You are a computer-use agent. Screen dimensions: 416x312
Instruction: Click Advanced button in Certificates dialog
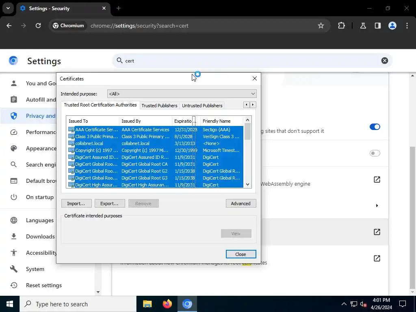click(x=241, y=204)
